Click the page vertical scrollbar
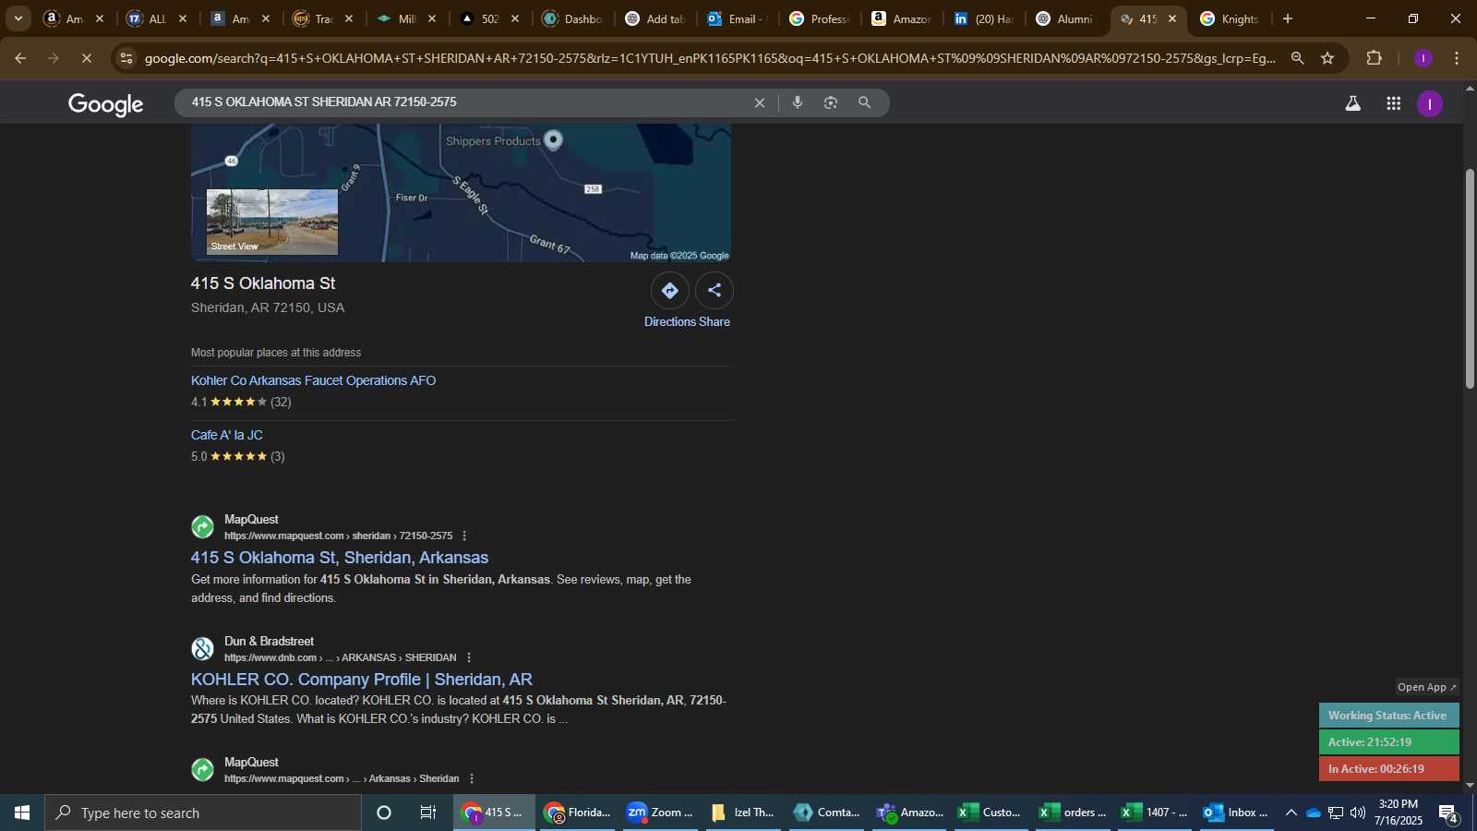Image resolution: width=1477 pixels, height=831 pixels. click(1470, 279)
